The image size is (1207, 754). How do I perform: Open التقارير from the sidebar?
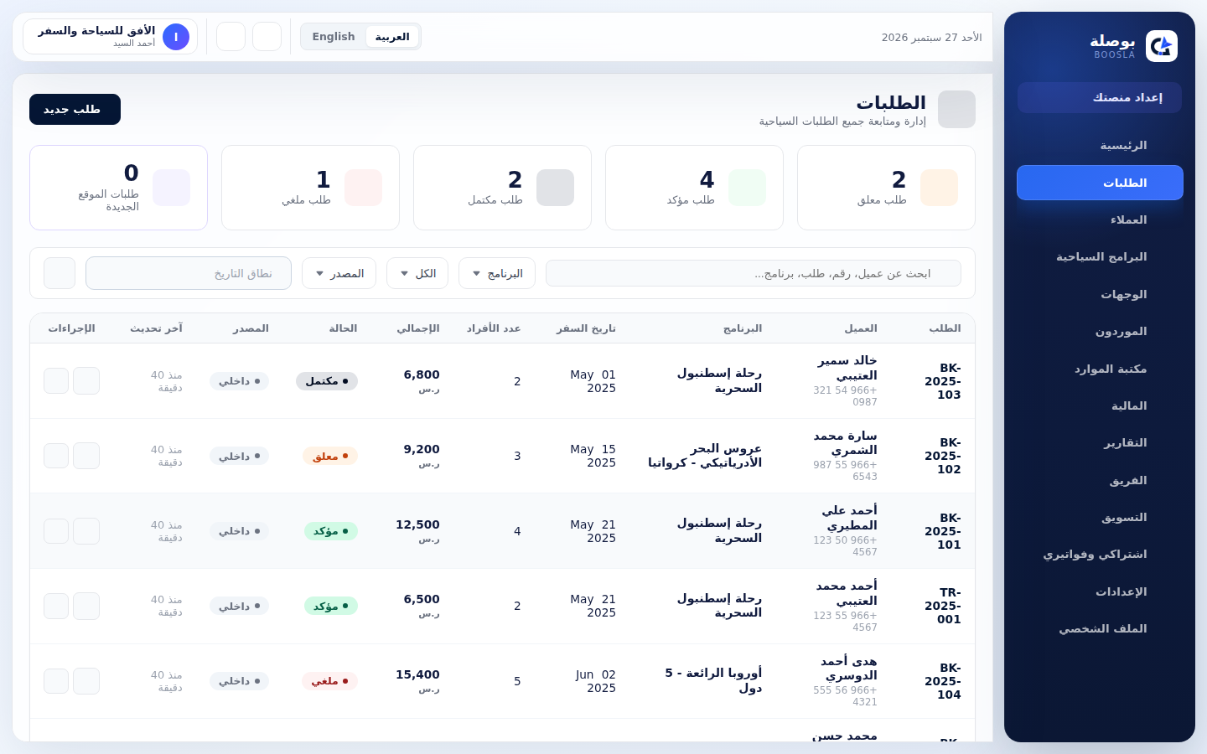click(x=1100, y=443)
